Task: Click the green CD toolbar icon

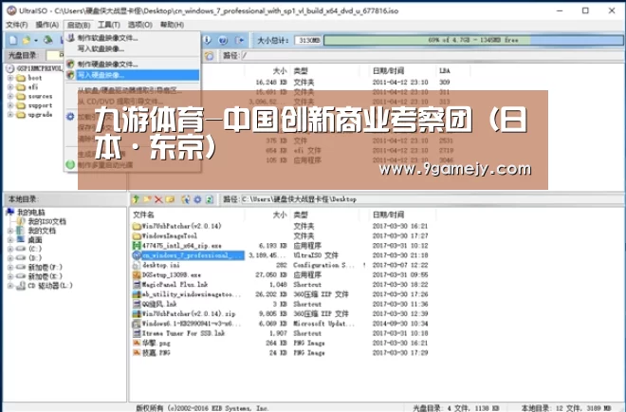Action: pos(48,40)
